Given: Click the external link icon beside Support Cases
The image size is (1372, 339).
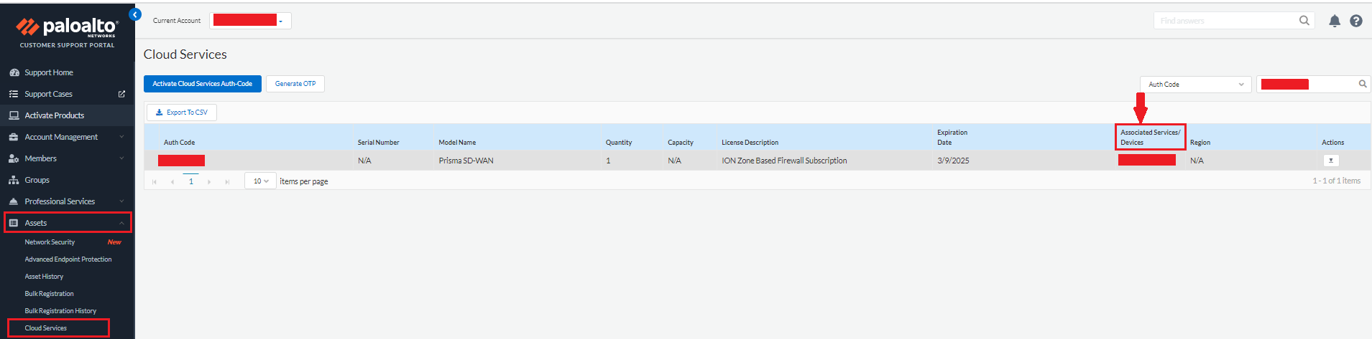Looking at the screenshot, I should pos(121,94).
